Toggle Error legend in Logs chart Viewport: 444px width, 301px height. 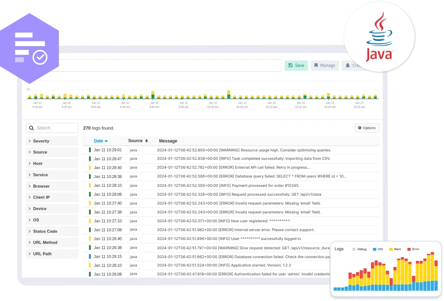pos(413,249)
